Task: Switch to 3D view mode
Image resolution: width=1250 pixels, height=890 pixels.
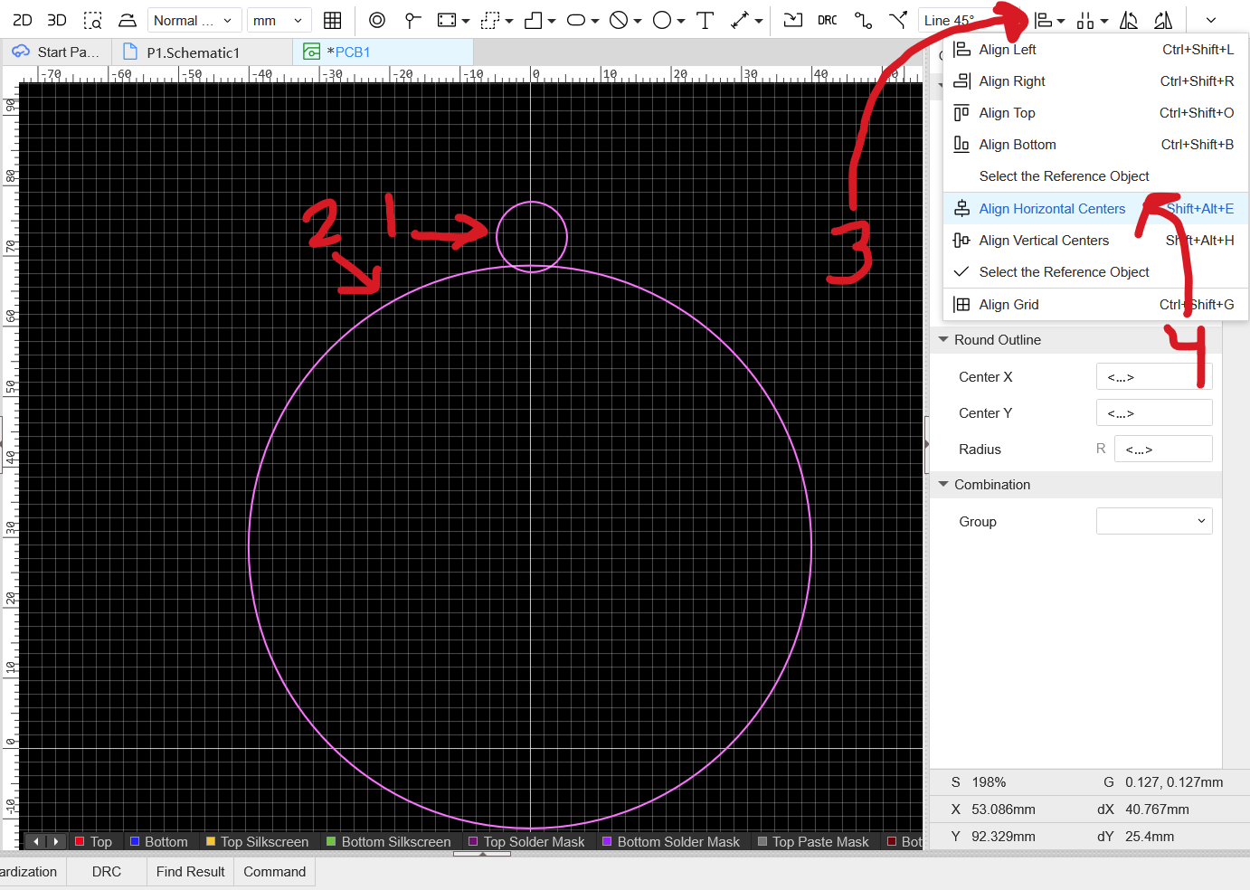Action: click(56, 20)
